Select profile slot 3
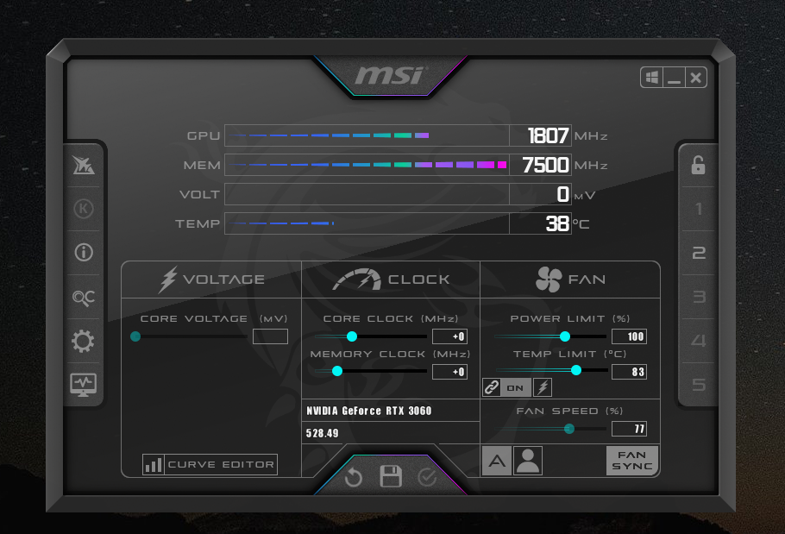The height and width of the screenshot is (534, 785). pyautogui.click(x=699, y=297)
